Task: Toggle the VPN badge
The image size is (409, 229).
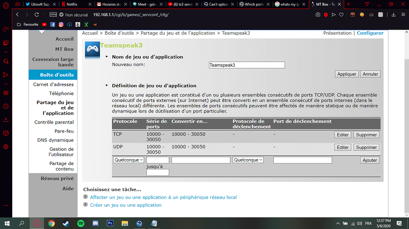Action: pos(53,15)
